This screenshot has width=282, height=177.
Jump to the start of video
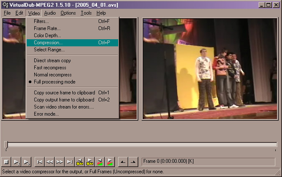(40, 162)
